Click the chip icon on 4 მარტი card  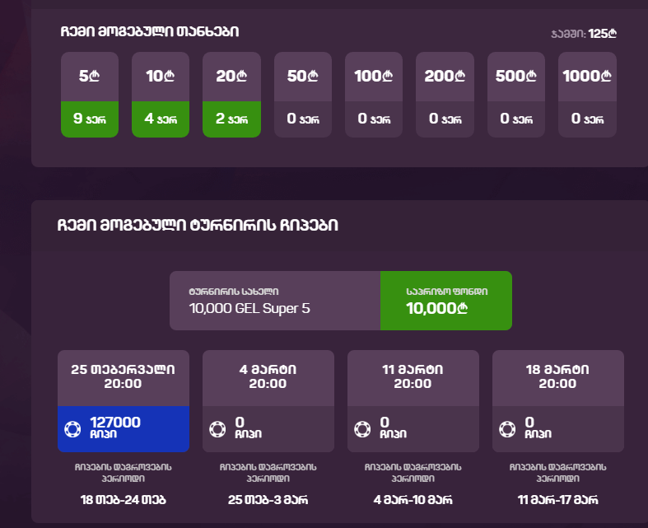tap(217, 429)
